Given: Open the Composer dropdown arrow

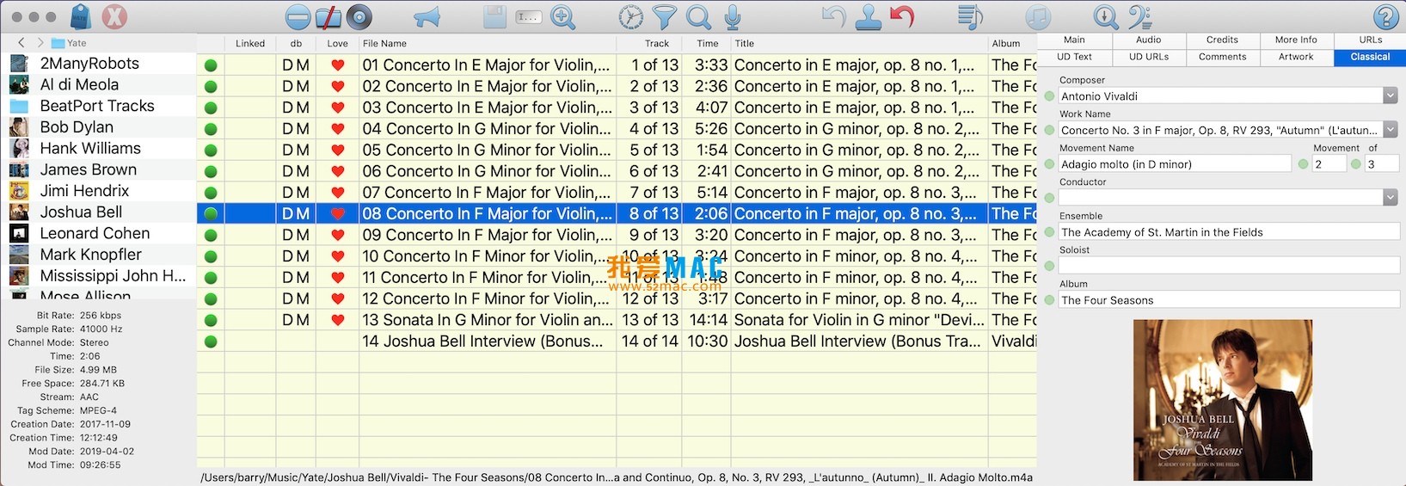Looking at the screenshot, I should pyautogui.click(x=1390, y=96).
